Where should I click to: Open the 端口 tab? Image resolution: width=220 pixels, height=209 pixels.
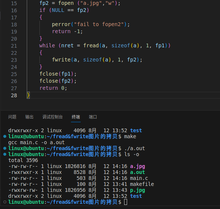click(93, 117)
